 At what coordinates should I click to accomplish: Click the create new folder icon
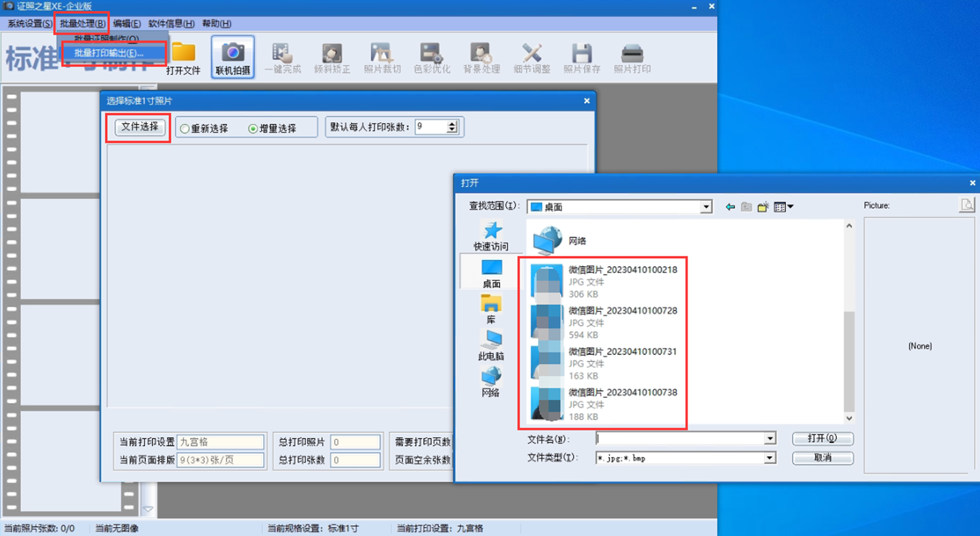click(x=763, y=207)
